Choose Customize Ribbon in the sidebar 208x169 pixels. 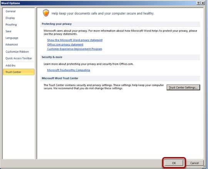coord(18,52)
